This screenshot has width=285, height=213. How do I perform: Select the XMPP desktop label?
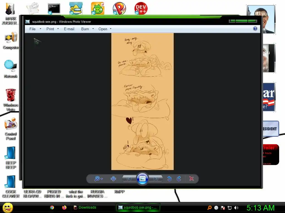tap(119, 191)
